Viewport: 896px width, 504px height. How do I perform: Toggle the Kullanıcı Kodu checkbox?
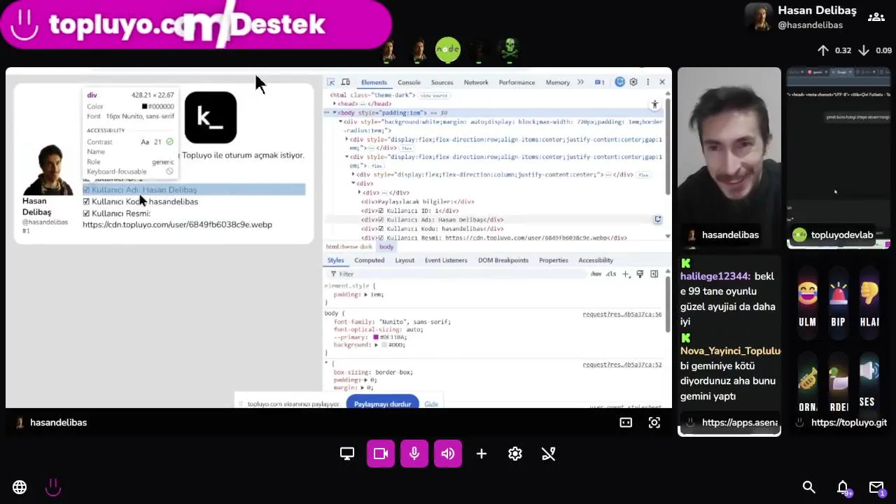tap(86, 202)
